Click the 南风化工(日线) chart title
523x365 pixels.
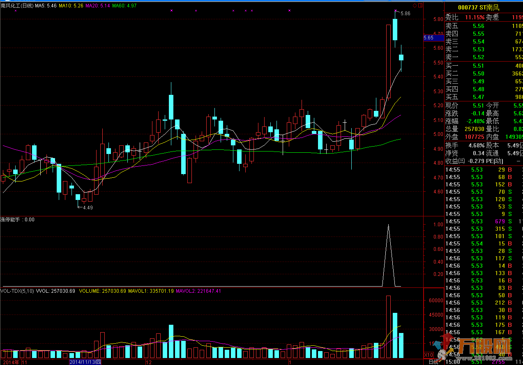coord(17,6)
